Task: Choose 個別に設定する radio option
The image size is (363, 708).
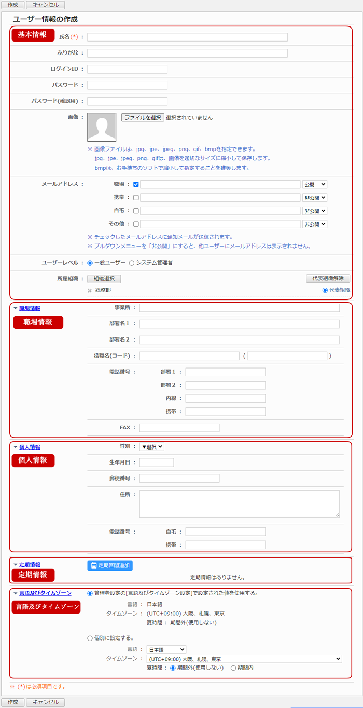Action: 90,638
